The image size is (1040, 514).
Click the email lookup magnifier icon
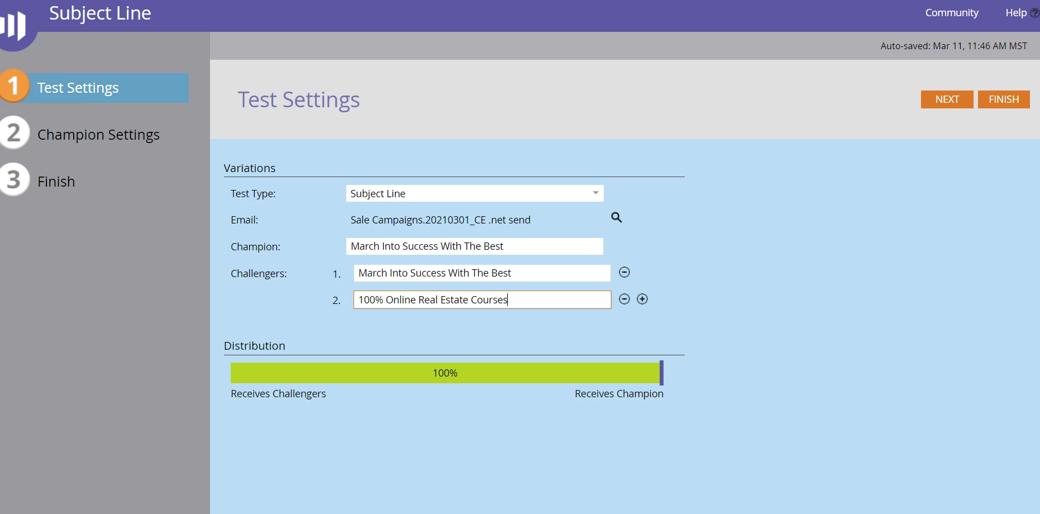click(x=617, y=217)
